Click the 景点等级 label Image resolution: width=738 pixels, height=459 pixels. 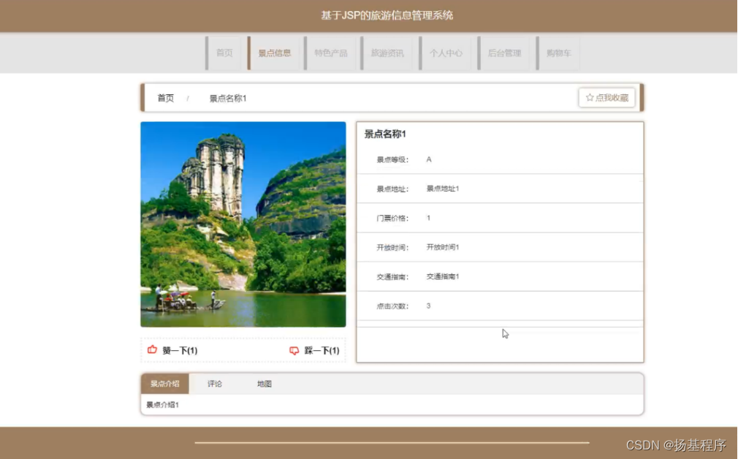pos(392,160)
